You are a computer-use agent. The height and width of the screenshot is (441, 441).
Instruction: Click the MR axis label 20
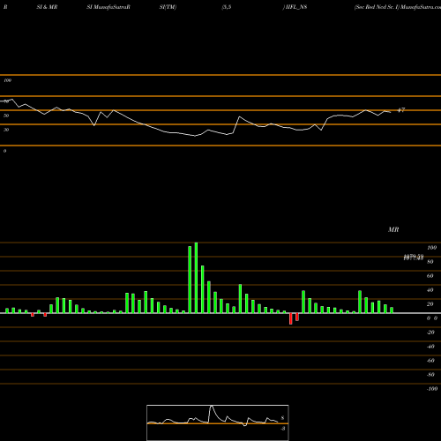point(430,304)
